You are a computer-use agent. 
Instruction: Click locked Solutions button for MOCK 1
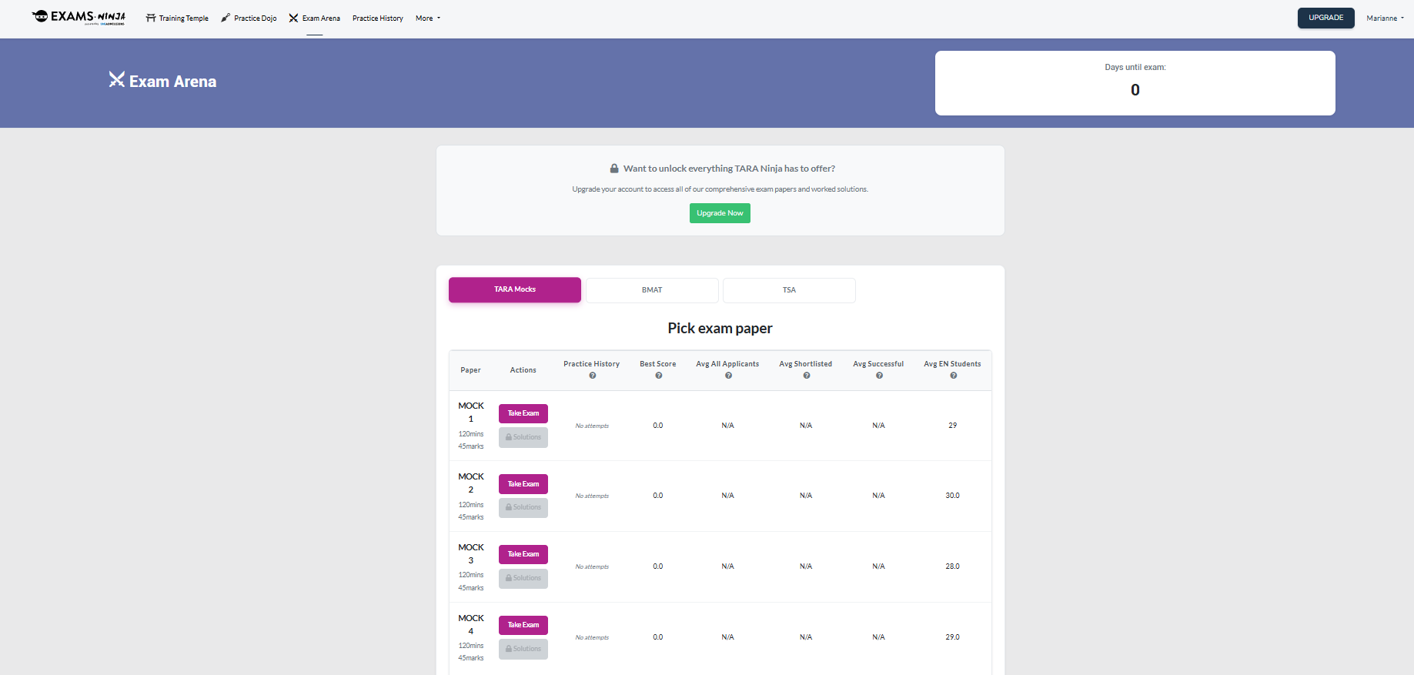523,437
